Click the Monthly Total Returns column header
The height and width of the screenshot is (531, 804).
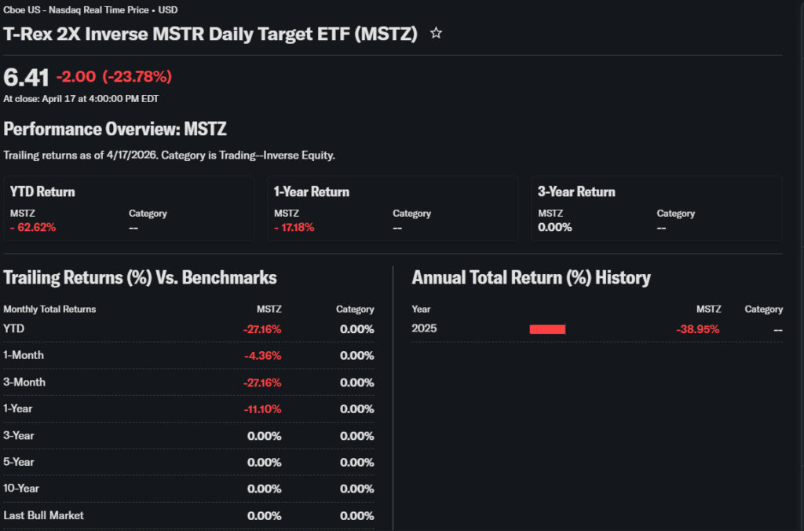49,309
